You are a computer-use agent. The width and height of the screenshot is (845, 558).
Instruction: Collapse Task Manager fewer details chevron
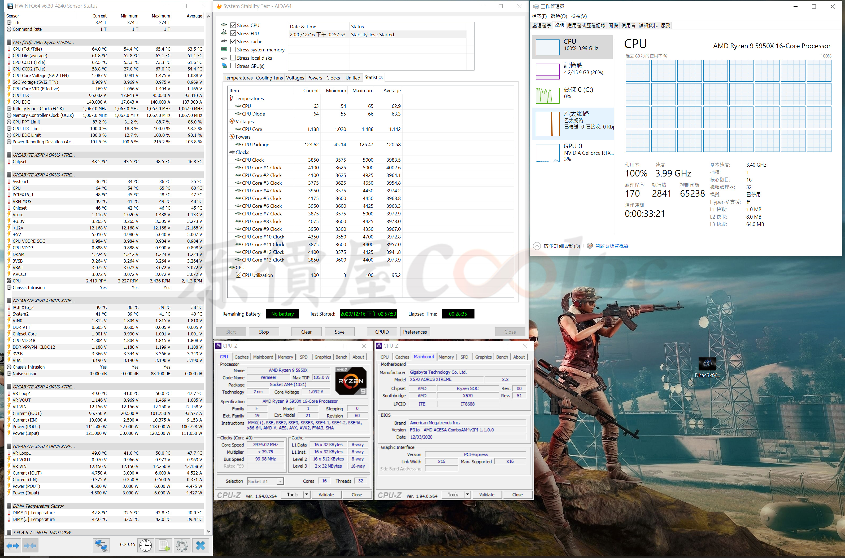[537, 246]
